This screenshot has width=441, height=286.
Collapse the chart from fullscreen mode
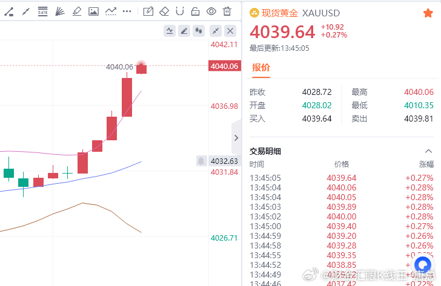pos(216,31)
